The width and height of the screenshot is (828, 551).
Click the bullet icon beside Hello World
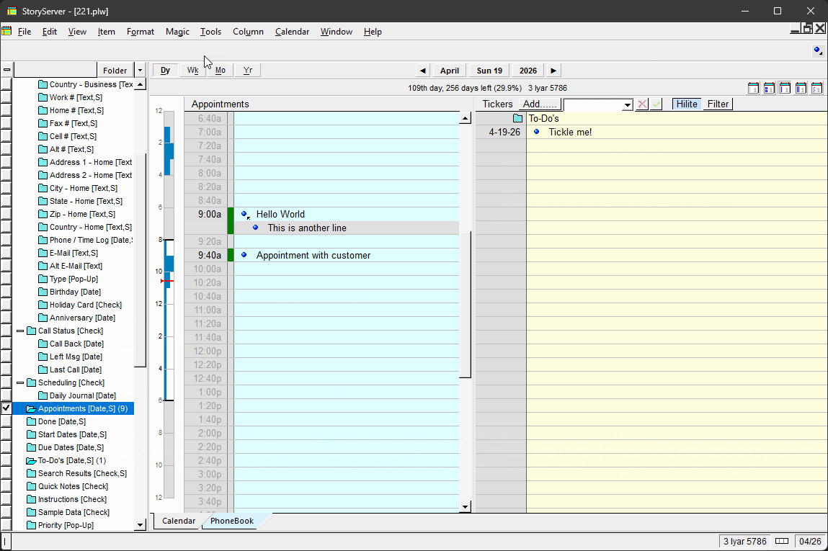coord(244,215)
